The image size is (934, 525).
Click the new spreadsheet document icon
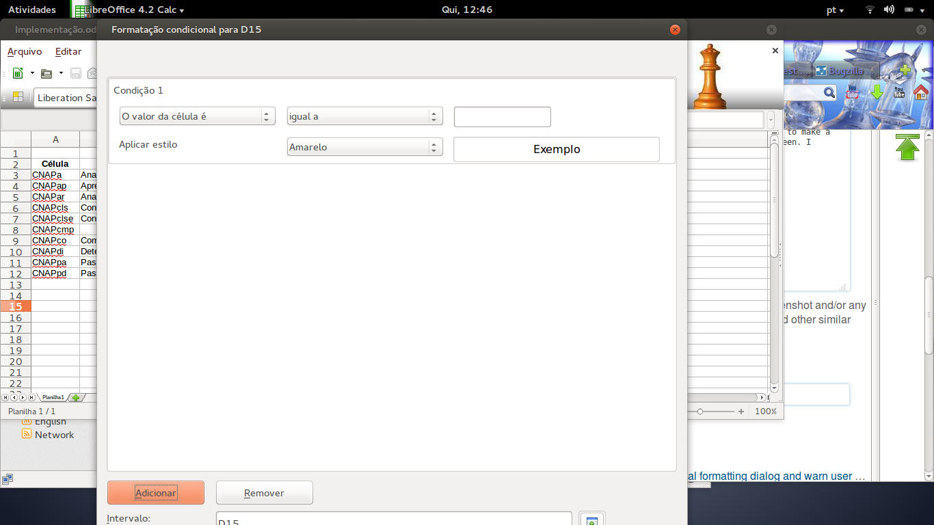click(x=18, y=73)
